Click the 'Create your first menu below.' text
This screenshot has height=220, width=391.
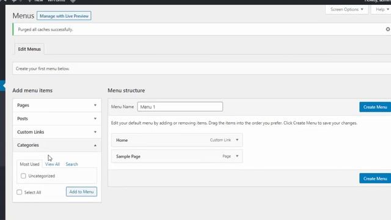pos(43,68)
